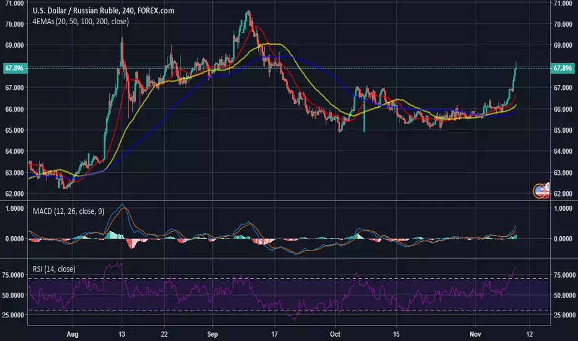Click the Aug label on the time axis

coord(72,334)
